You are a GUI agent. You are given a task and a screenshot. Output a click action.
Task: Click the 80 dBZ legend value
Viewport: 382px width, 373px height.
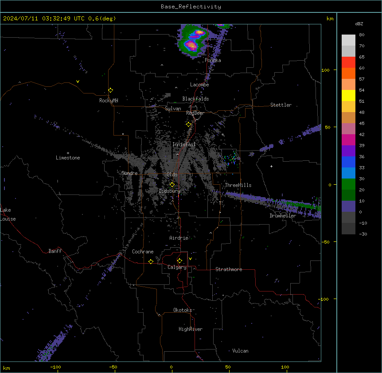click(x=362, y=35)
